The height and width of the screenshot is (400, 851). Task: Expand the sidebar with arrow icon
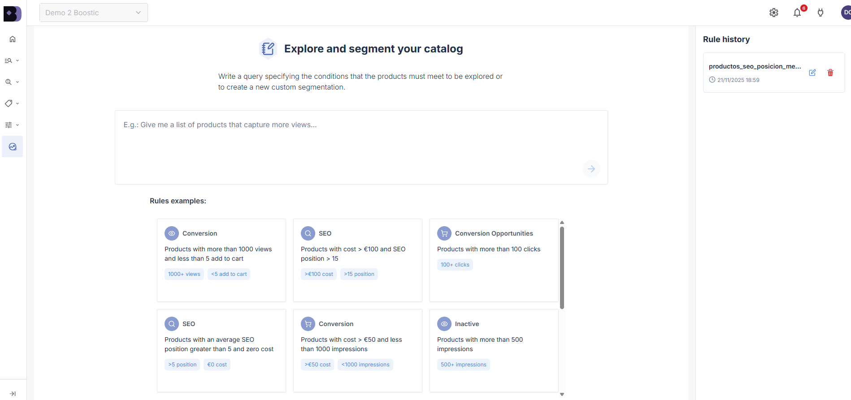(13, 394)
